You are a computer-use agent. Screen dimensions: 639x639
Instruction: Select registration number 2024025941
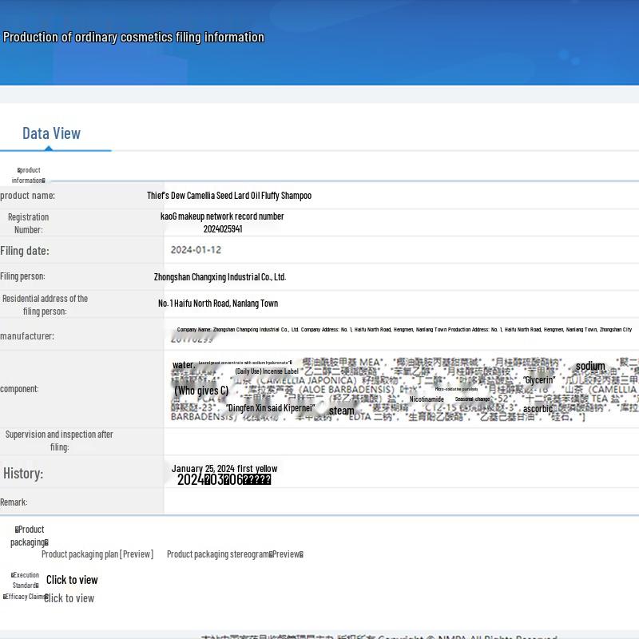click(223, 229)
